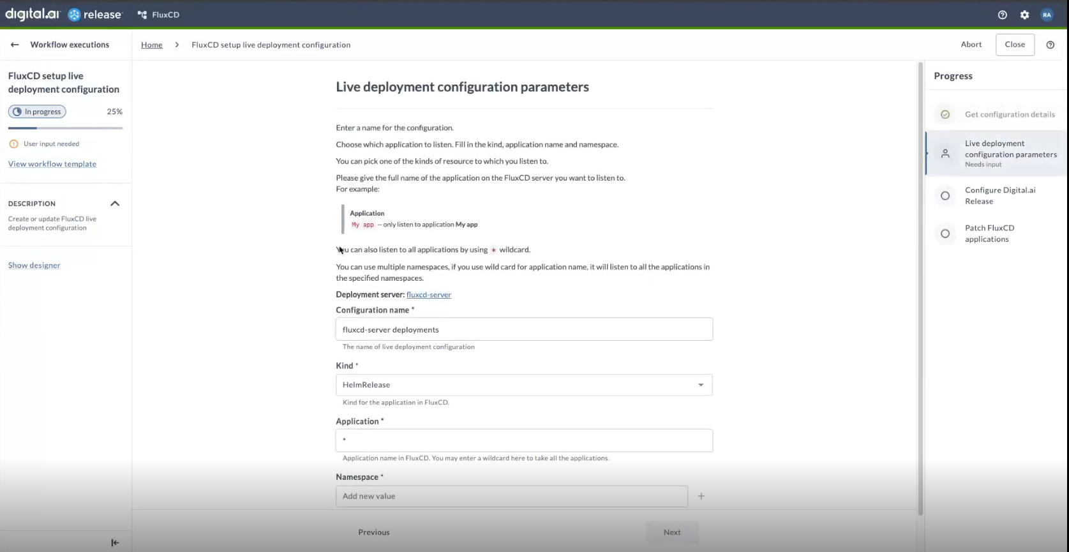Collapse the DESCRIPTION section chevron
The width and height of the screenshot is (1069, 552).
pos(115,204)
